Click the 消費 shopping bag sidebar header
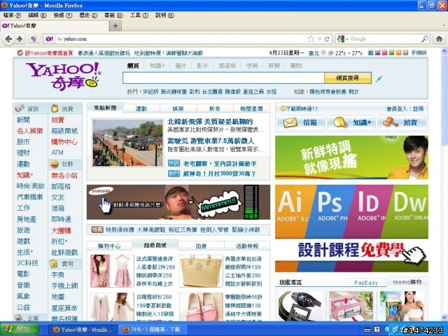Screen dimensions: 448x336 (x=65, y=108)
